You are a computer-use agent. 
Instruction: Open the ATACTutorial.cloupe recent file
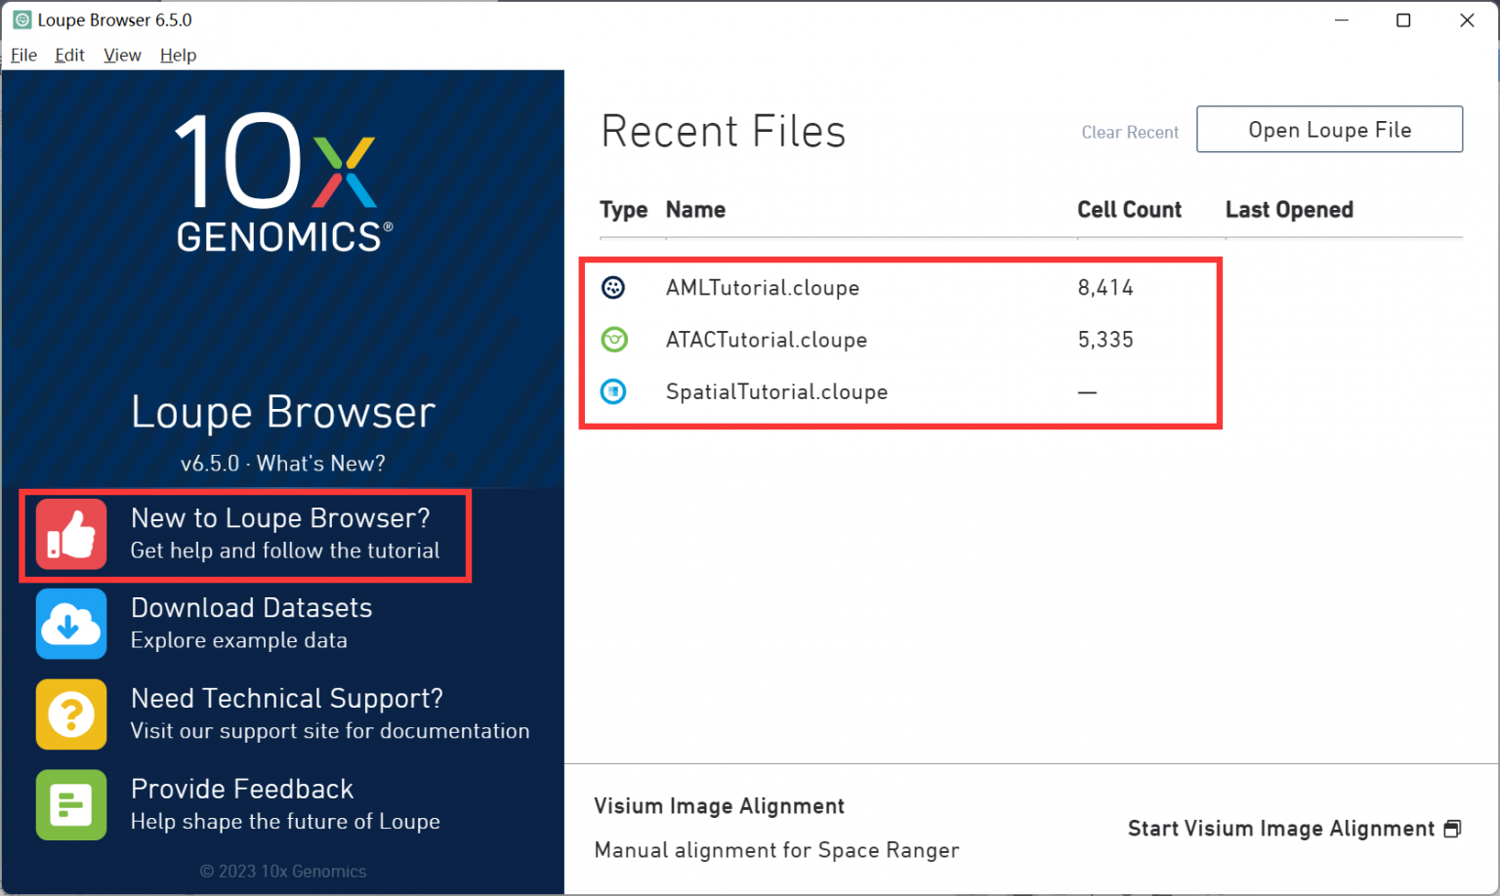767,340
